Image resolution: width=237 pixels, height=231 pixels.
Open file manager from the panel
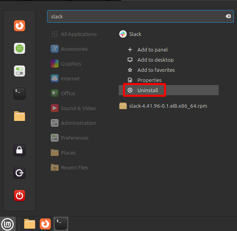point(30,224)
